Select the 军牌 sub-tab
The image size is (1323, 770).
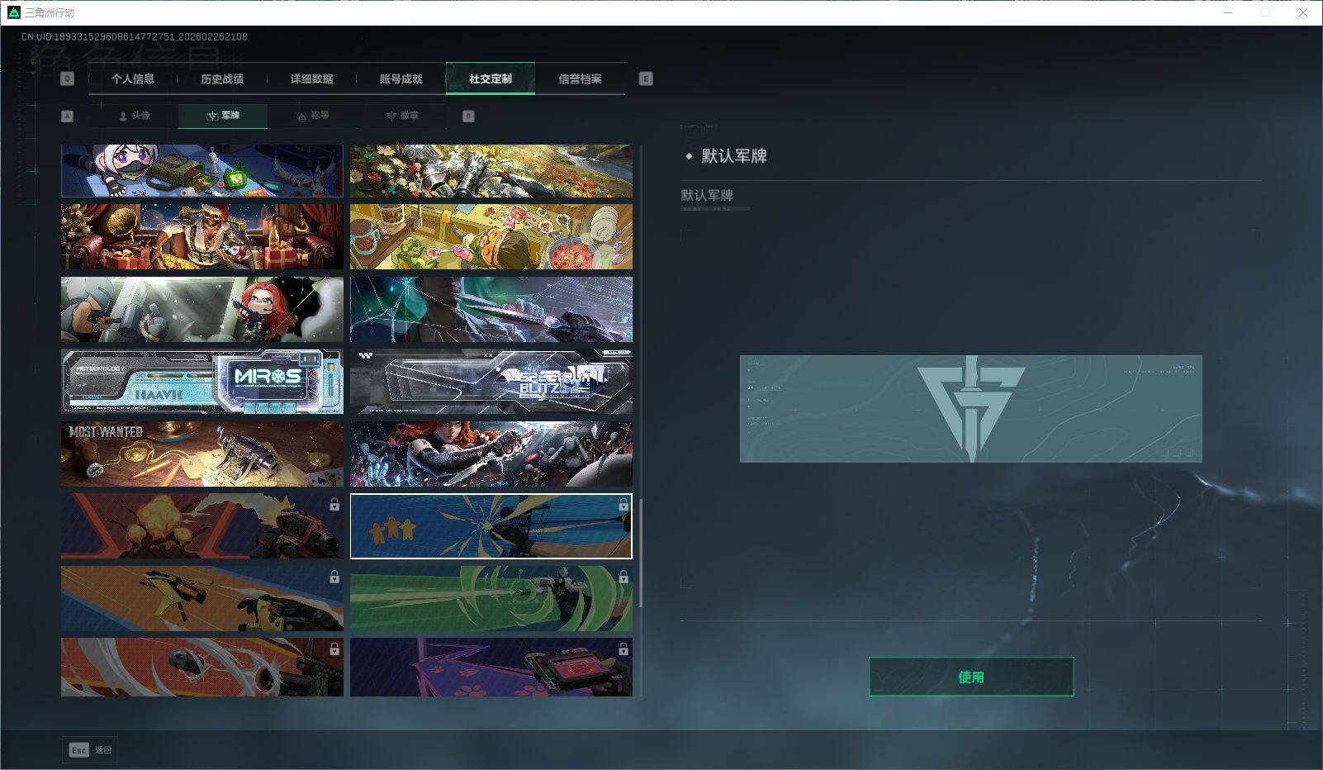tap(223, 116)
